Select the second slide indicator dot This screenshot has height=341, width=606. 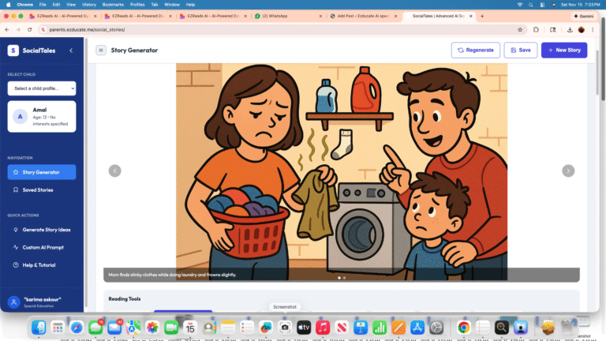pyautogui.click(x=344, y=278)
